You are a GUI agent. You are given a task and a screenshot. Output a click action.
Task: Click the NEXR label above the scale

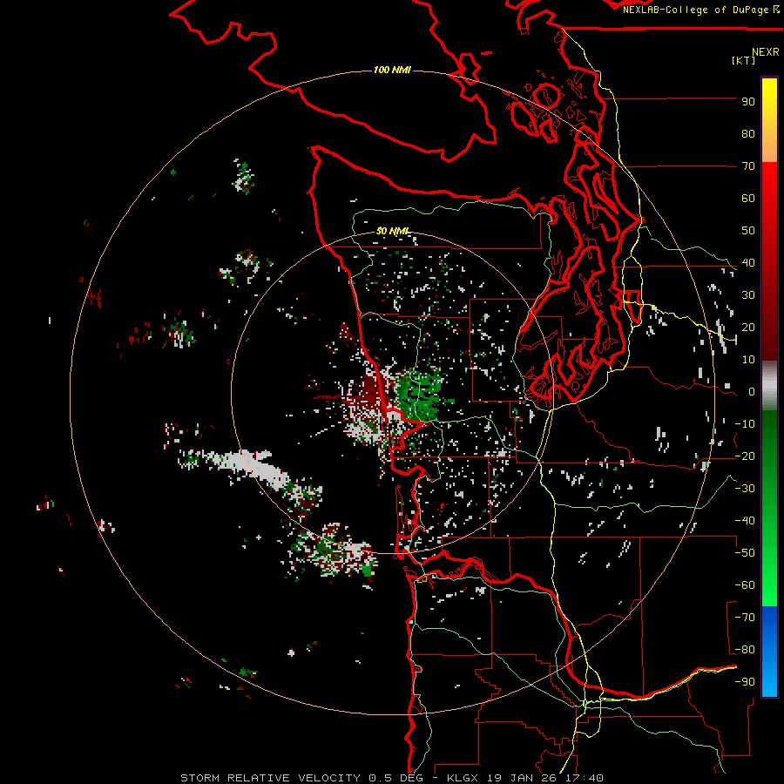(765, 52)
